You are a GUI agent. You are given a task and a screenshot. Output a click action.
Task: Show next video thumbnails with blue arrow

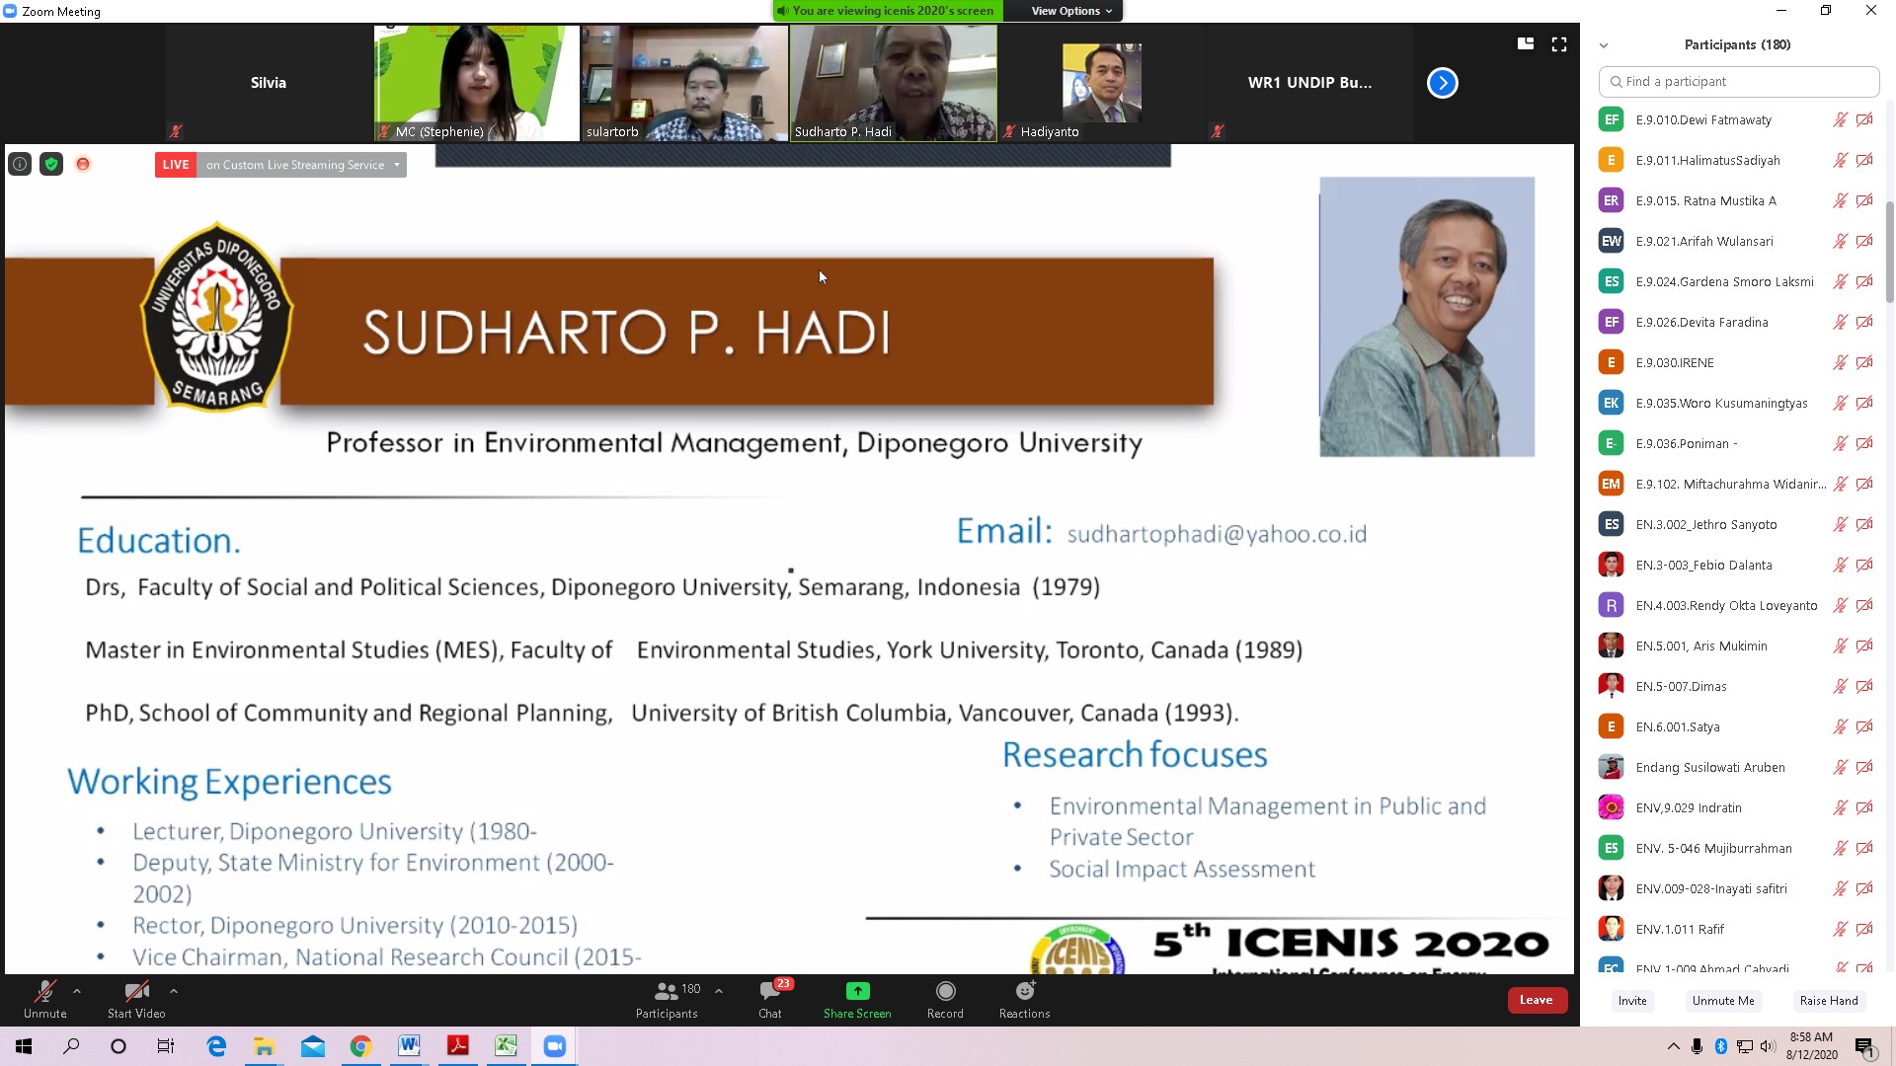point(1442,83)
